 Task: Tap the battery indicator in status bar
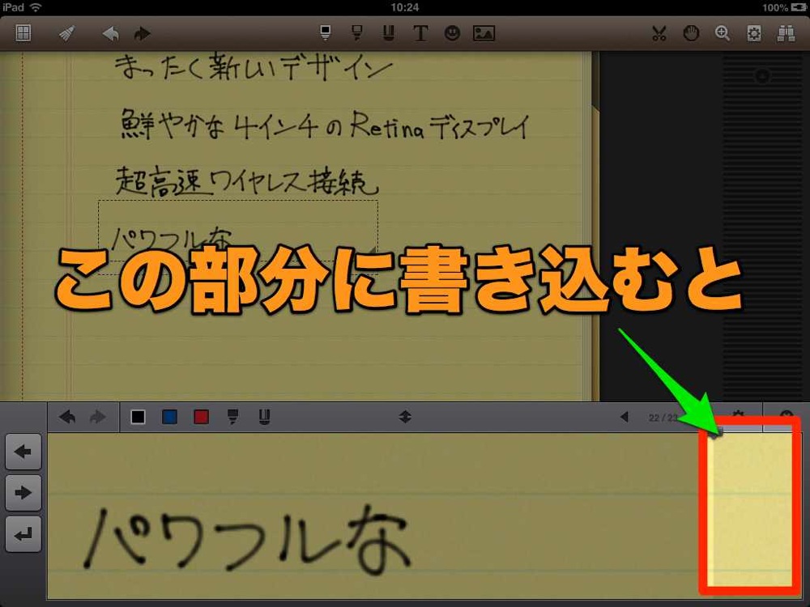click(798, 7)
